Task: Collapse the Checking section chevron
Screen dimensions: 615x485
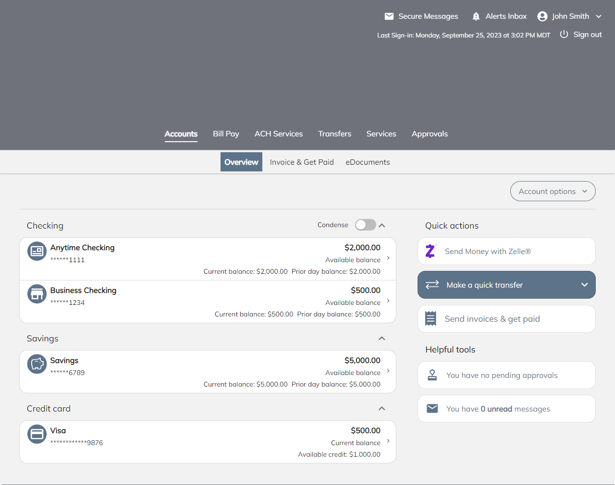Action: (x=382, y=225)
